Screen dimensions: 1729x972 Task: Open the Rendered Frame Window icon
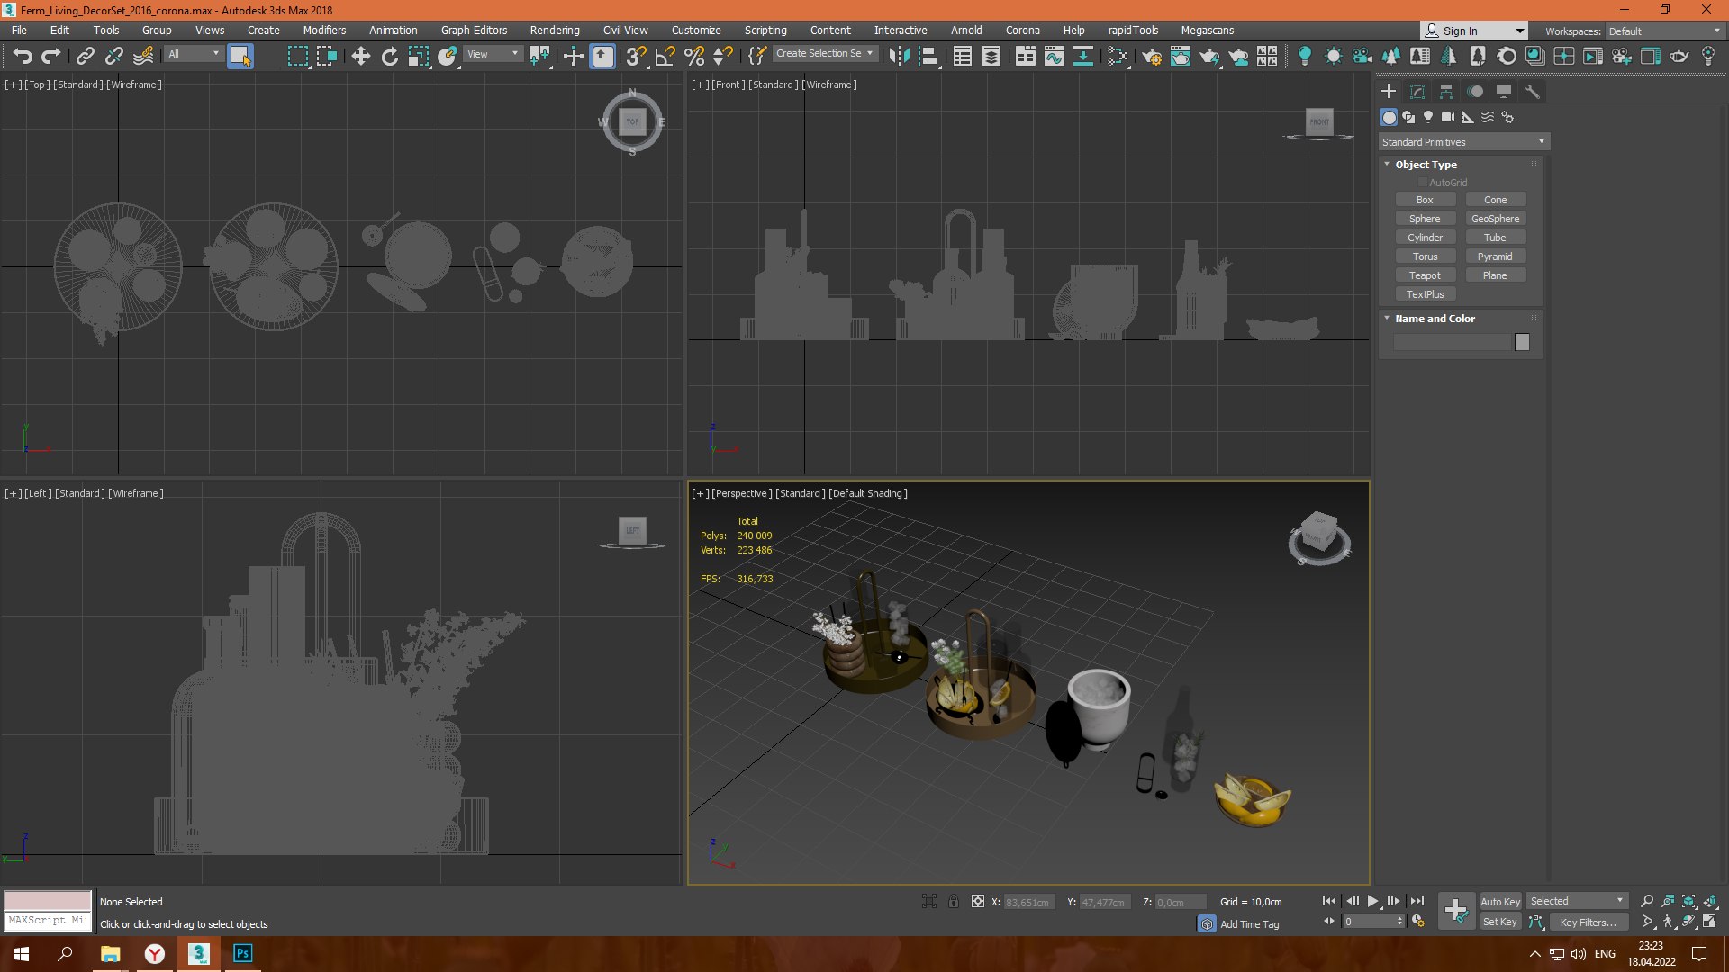click(1181, 56)
